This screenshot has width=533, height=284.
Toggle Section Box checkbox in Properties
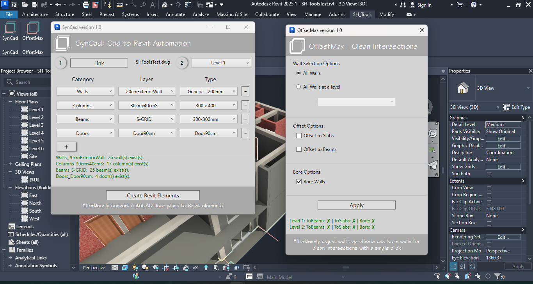[489, 223]
